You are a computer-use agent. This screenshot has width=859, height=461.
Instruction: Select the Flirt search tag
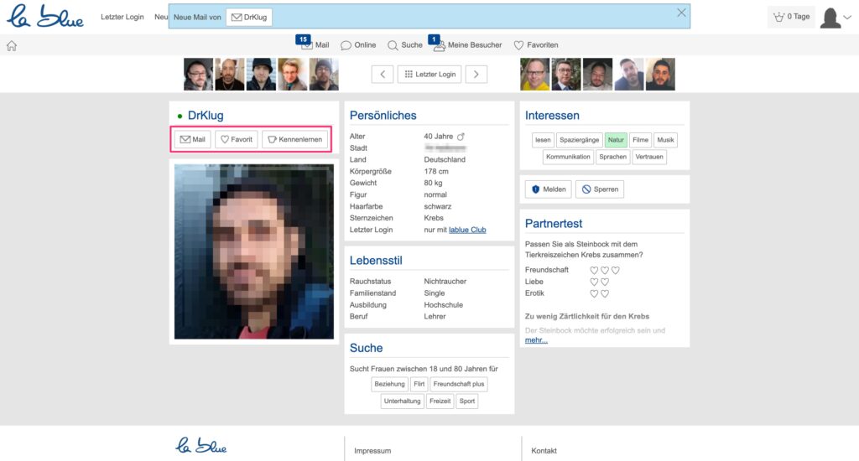click(419, 385)
